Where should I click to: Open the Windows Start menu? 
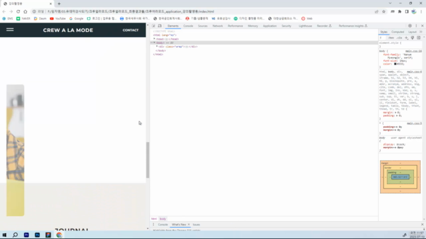point(5,235)
